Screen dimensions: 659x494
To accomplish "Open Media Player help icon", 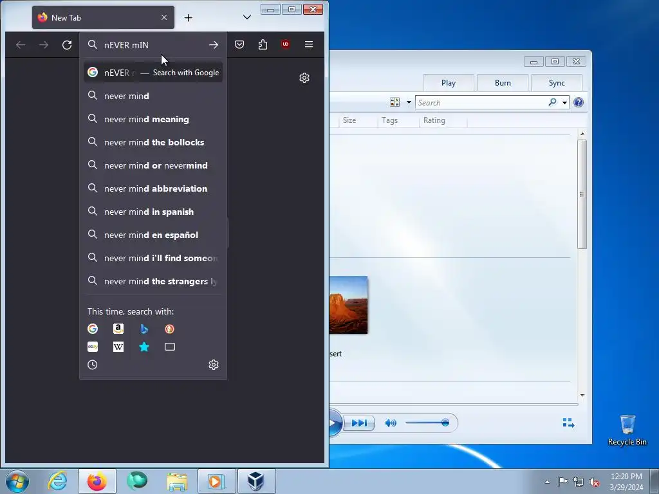I will point(579,102).
